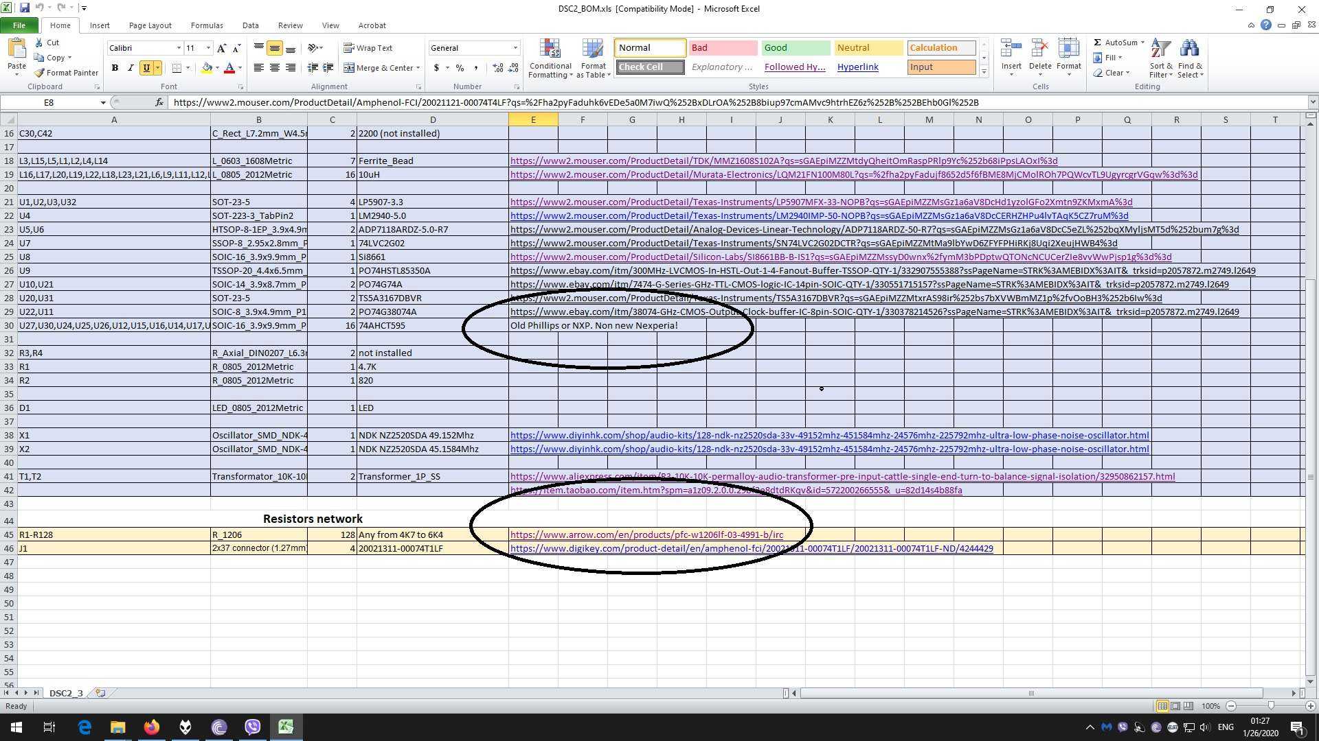Open Find & Select binoculars
Viewport: 1319px width, 741px height.
click(x=1190, y=59)
